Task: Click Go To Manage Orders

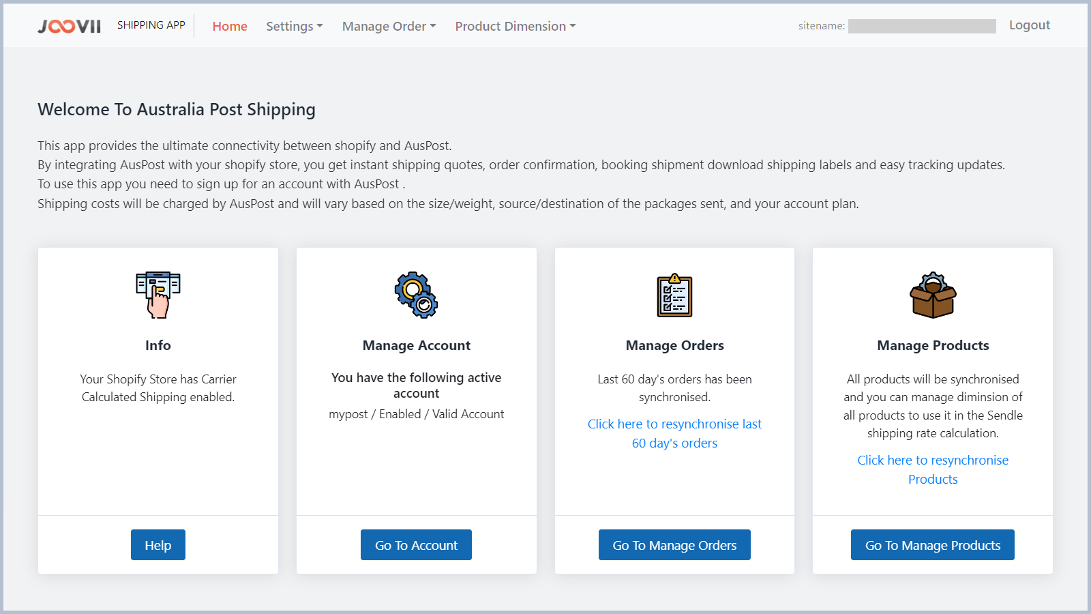Action: pos(674,544)
